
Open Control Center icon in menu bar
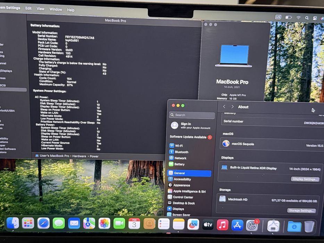click(315, 18)
